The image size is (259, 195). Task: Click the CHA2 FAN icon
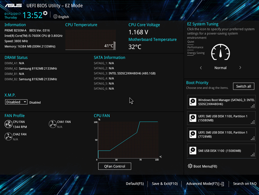[8, 136]
